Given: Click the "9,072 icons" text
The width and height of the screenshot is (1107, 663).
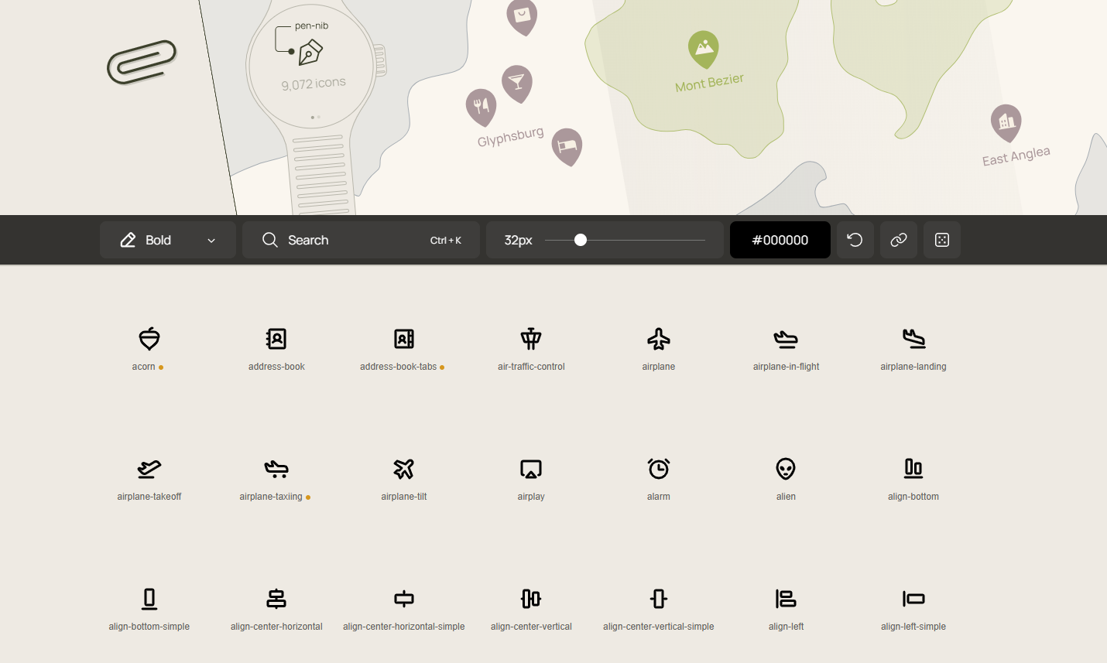Looking at the screenshot, I should pos(314,84).
